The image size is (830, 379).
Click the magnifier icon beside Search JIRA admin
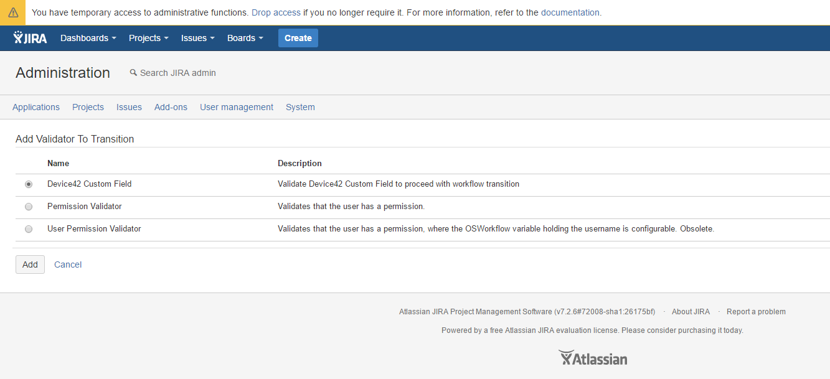133,73
